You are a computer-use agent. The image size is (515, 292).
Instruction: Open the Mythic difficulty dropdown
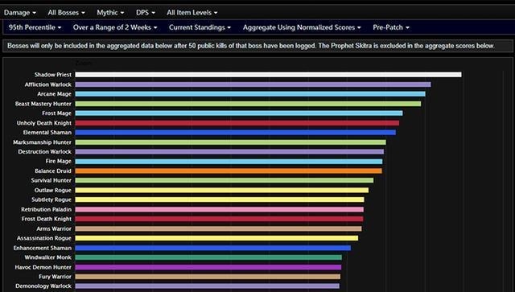tap(110, 13)
